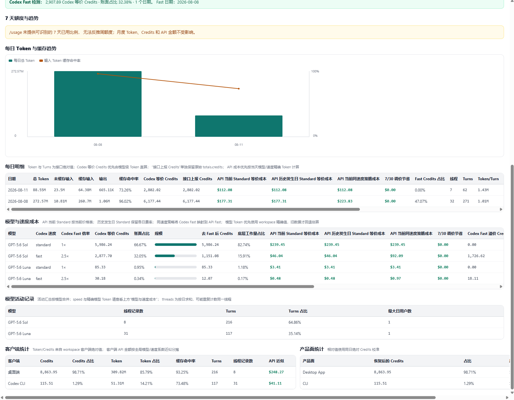
Task: Select the cache-rate line point above 08-11
Action: point(239,88)
